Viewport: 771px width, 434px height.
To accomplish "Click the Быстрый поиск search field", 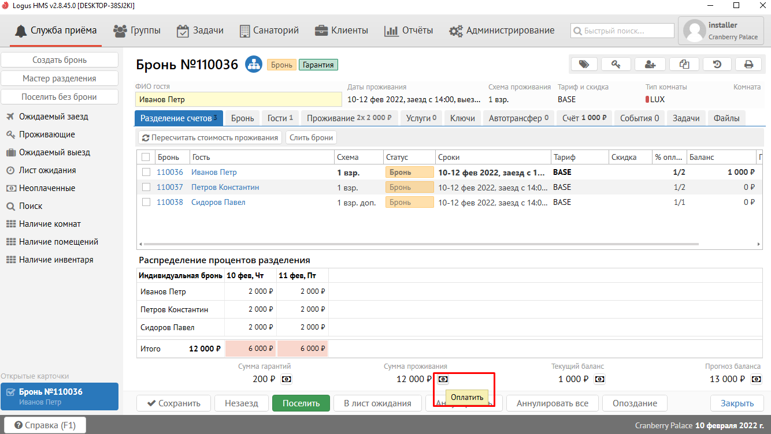I will 622,31.
